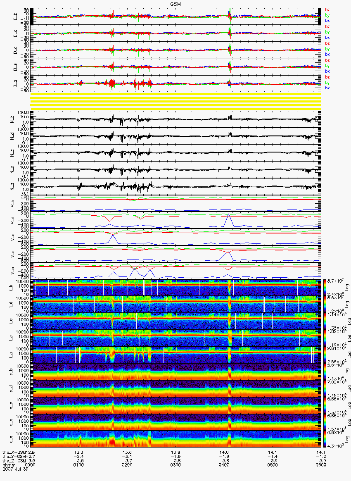Click the by legend beside B_c panel
Screen dimensions: 351x481
tap(327, 49)
